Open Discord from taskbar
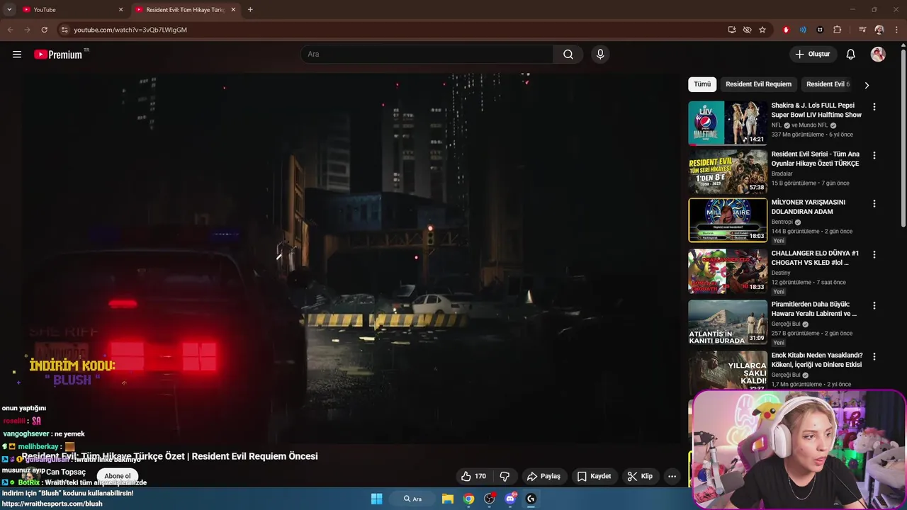This screenshot has height=510, width=907. click(x=510, y=499)
